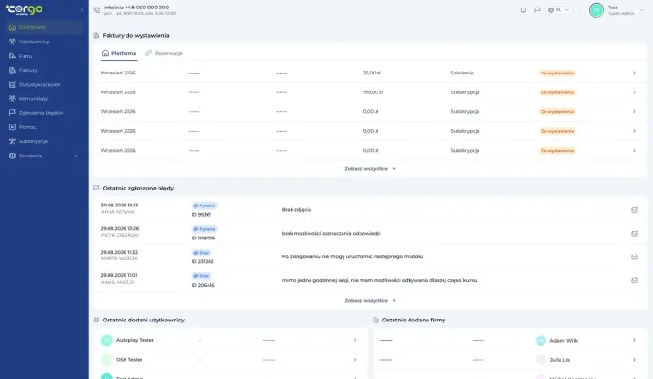Image resolution: width=653 pixels, height=379 pixels.
Task: Select the text 'Brak zdjęcia'
Action: click(296, 210)
